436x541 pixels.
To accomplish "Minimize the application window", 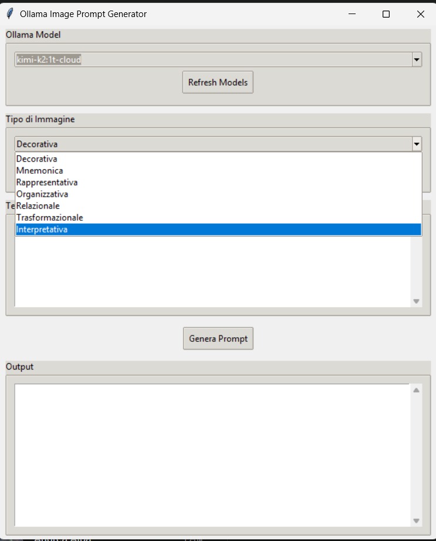I will pos(352,14).
